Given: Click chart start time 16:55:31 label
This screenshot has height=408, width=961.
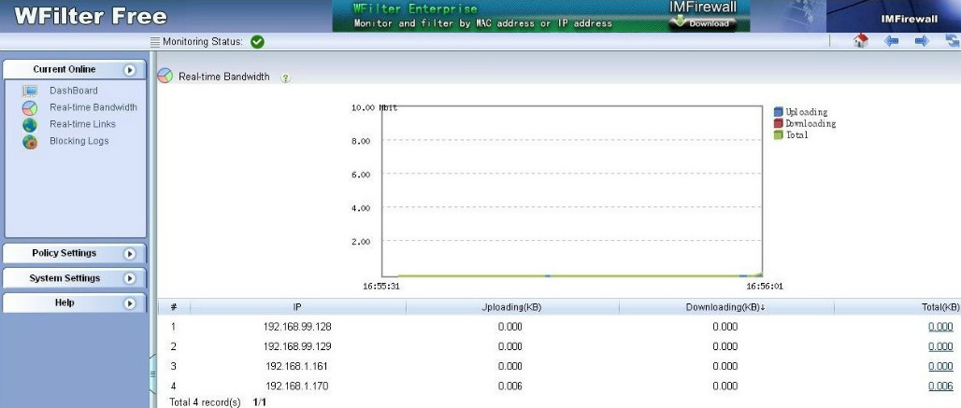Looking at the screenshot, I should (x=381, y=287).
